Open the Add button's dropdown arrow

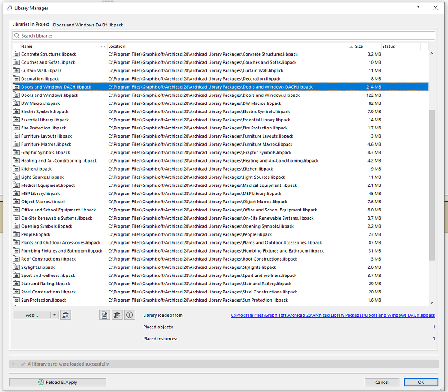[x=55, y=315]
